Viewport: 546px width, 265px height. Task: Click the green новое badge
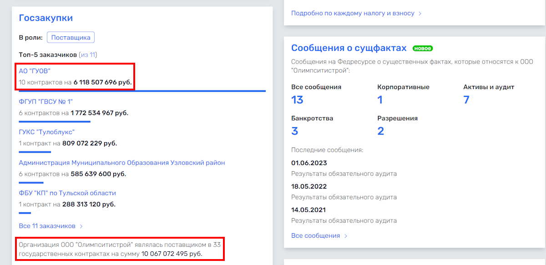(423, 48)
